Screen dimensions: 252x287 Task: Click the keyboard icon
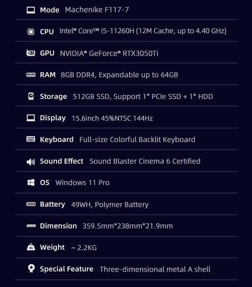point(31,139)
